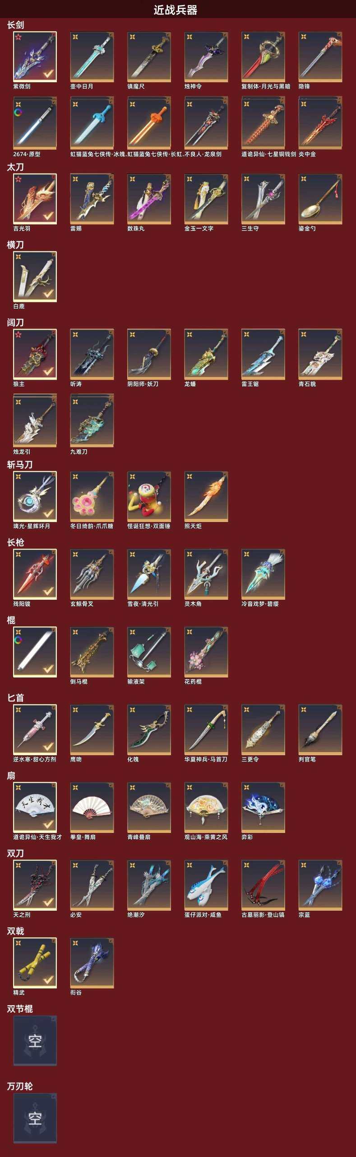Select the 拳皇·舞扇 fan skin
Screen dimensions: 356x1157
coord(92,808)
